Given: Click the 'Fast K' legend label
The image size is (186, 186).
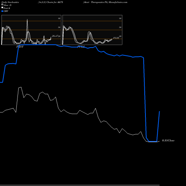Looking at the screenshot, I should coord(7,8).
